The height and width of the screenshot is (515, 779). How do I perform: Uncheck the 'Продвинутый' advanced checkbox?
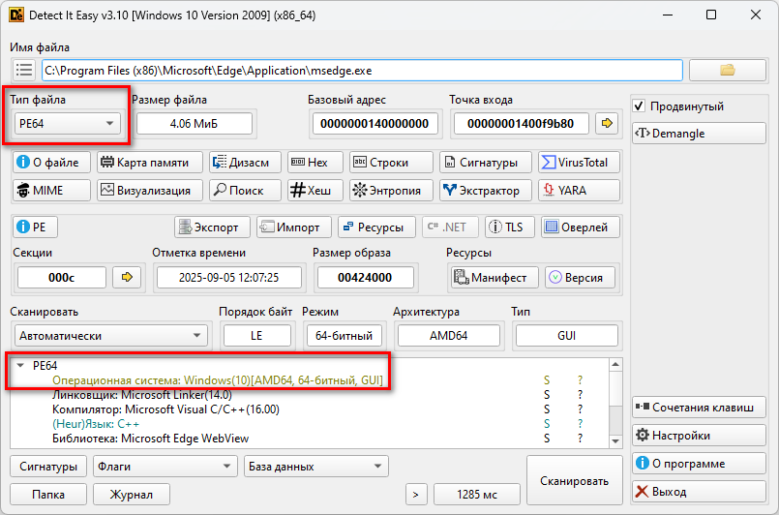coord(639,106)
